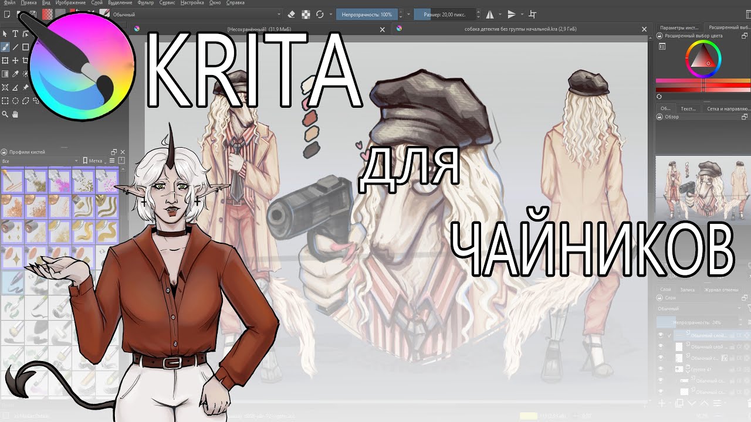Adjust brush Непрозрачность 100% slider
751x422 pixels.
click(367, 14)
